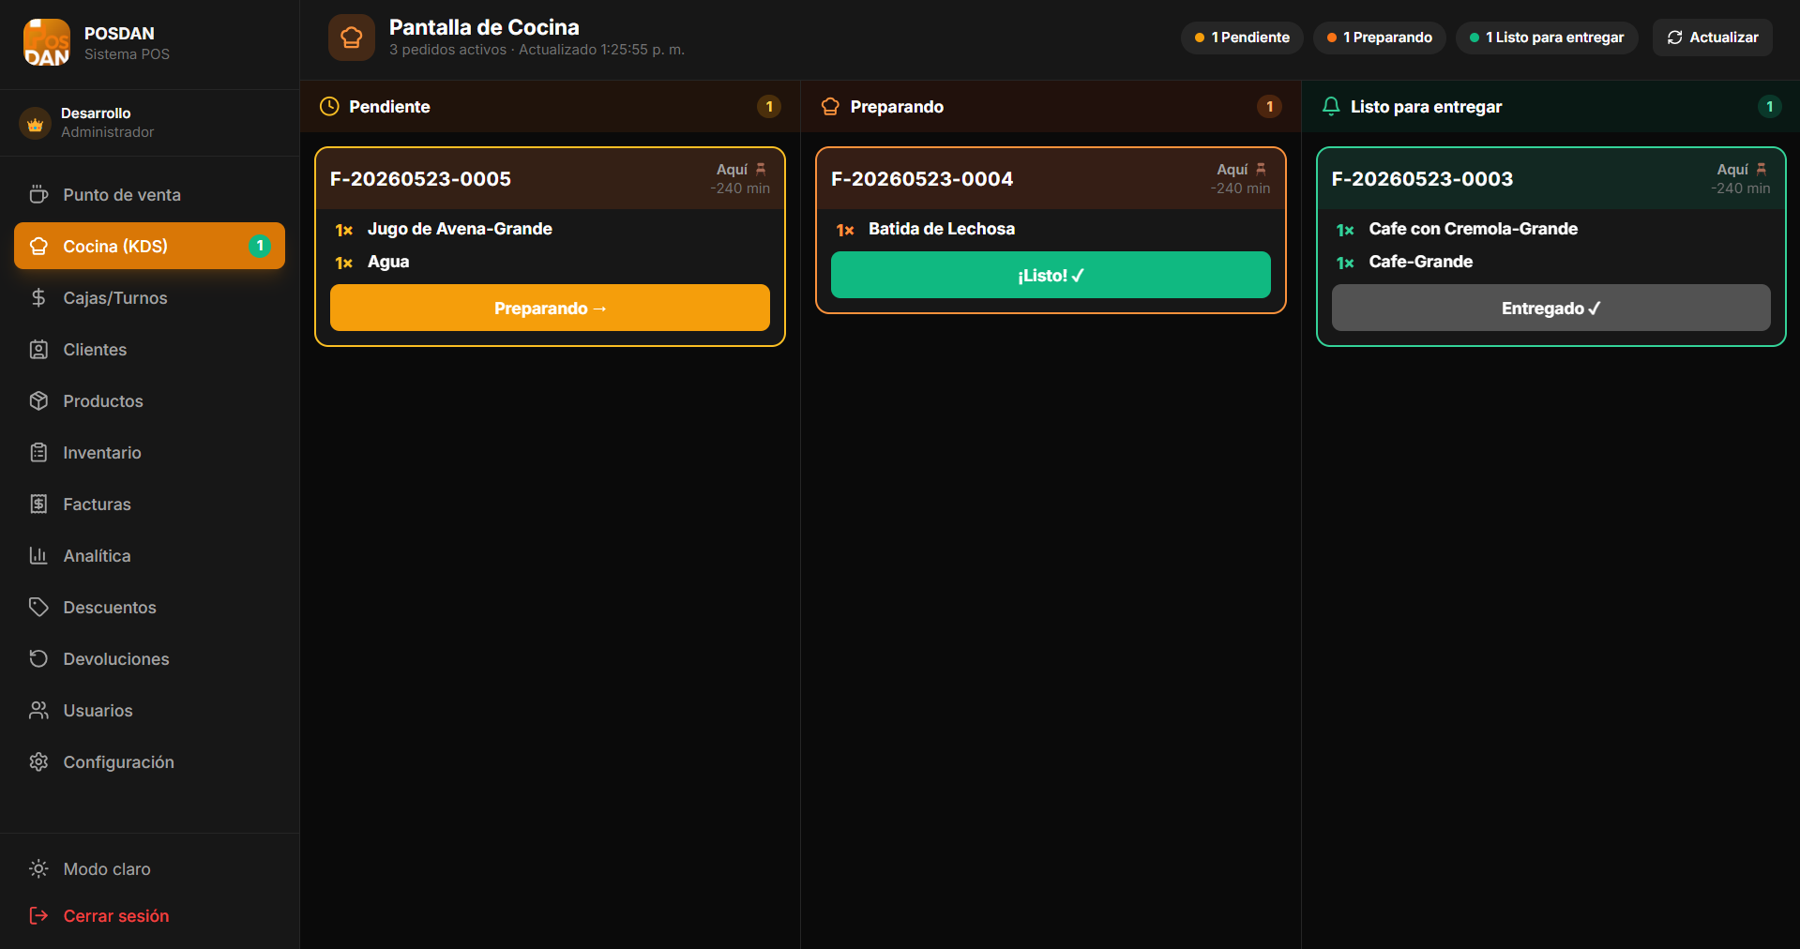Image resolution: width=1800 pixels, height=949 pixels.
Task: Click the chair icon on order F-20260523-0003
Action: pyautogui.click(x=1762, y=169)
